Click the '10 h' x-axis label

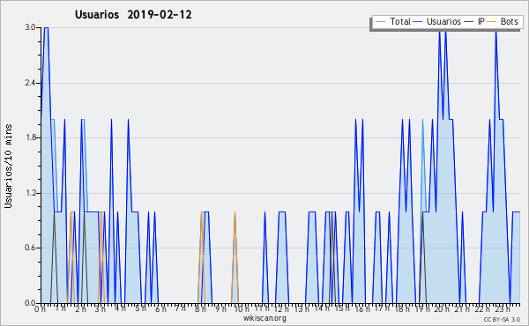pyautogui.click(x=242, y=308)
